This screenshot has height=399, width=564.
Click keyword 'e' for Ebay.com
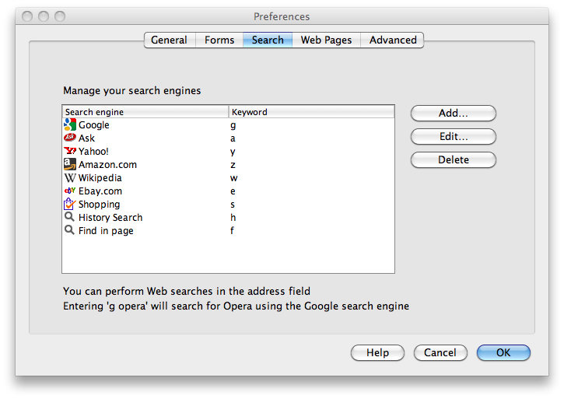[x=233, y=191]
